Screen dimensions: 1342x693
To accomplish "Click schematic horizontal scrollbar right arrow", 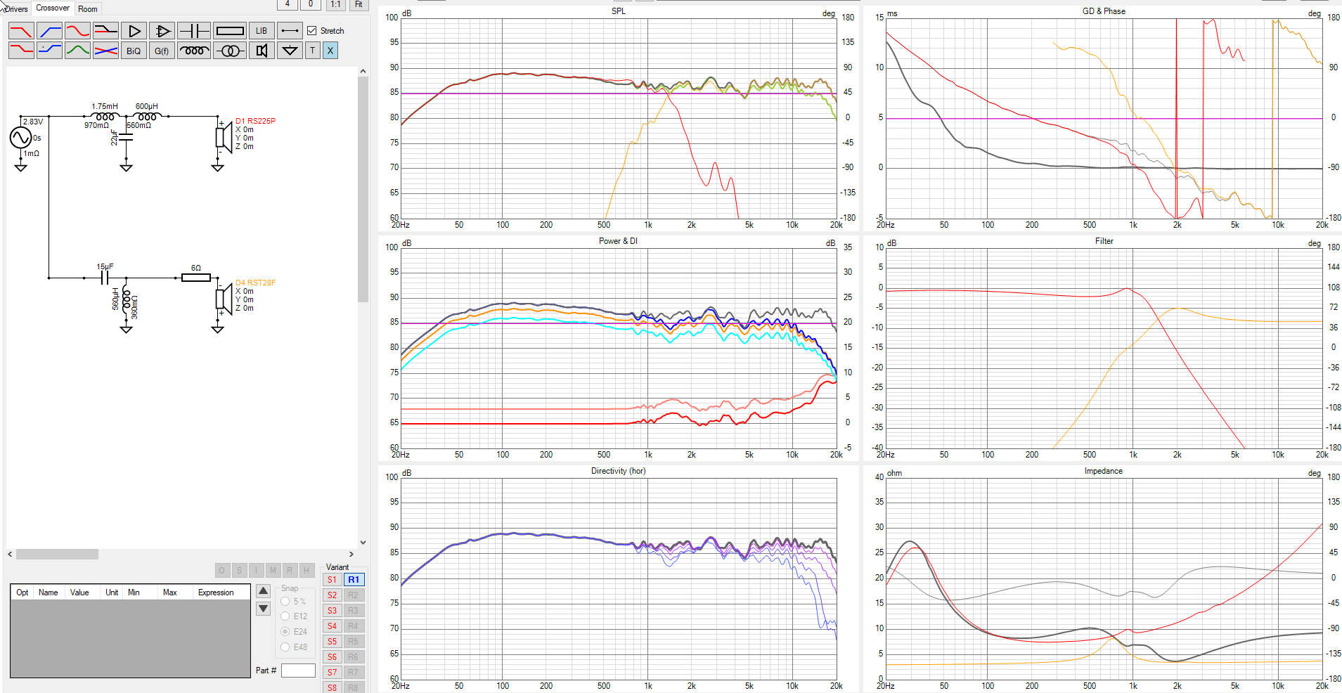I will click(351, 555).
